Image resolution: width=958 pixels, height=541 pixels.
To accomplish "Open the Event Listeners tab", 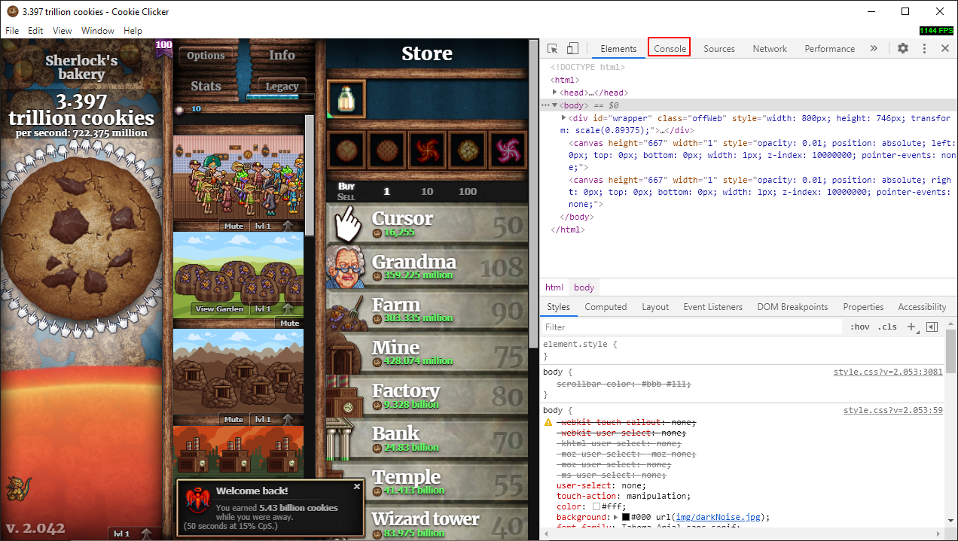I will click(712, 307).
